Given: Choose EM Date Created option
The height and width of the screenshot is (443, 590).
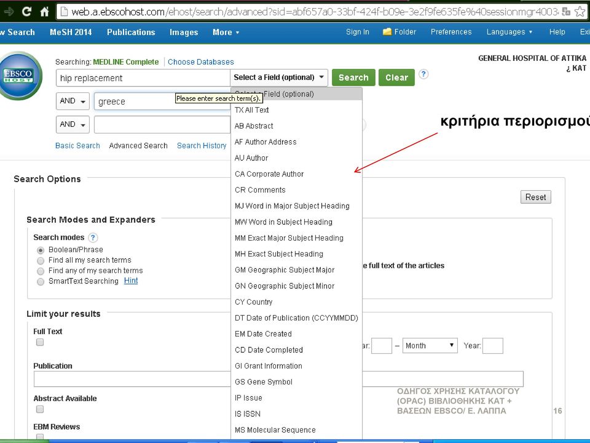Looking at the screenshot, I should [x=296, y=334].
